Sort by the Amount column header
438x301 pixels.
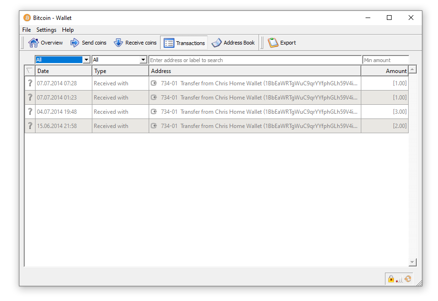point(384,71)
